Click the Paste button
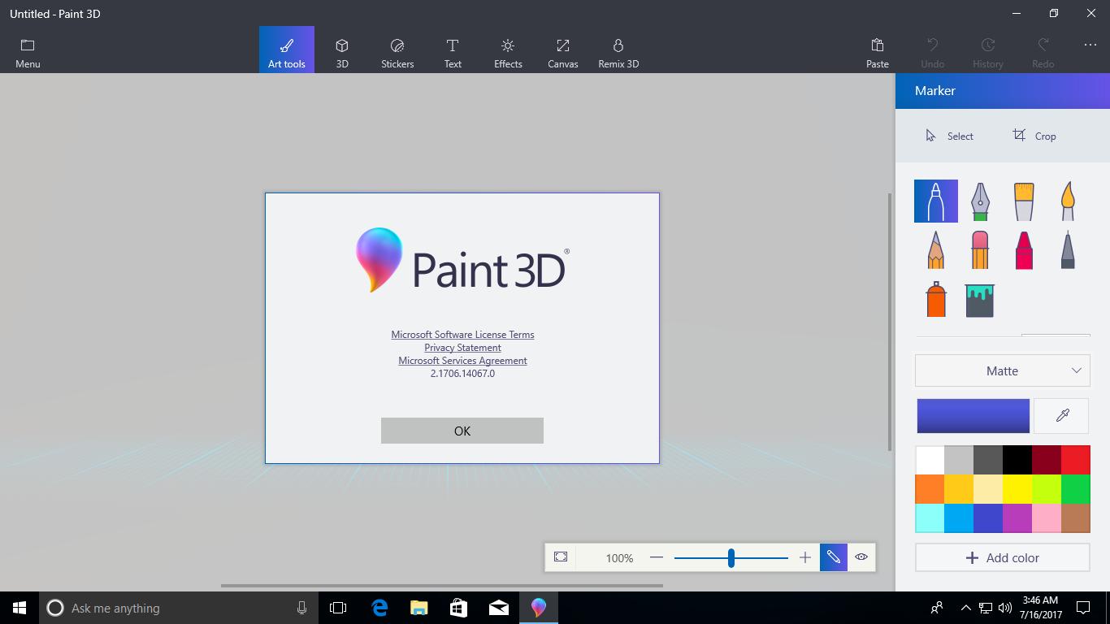The width and height of the screenshot is (1110, 624). click(x=878, y=53)
